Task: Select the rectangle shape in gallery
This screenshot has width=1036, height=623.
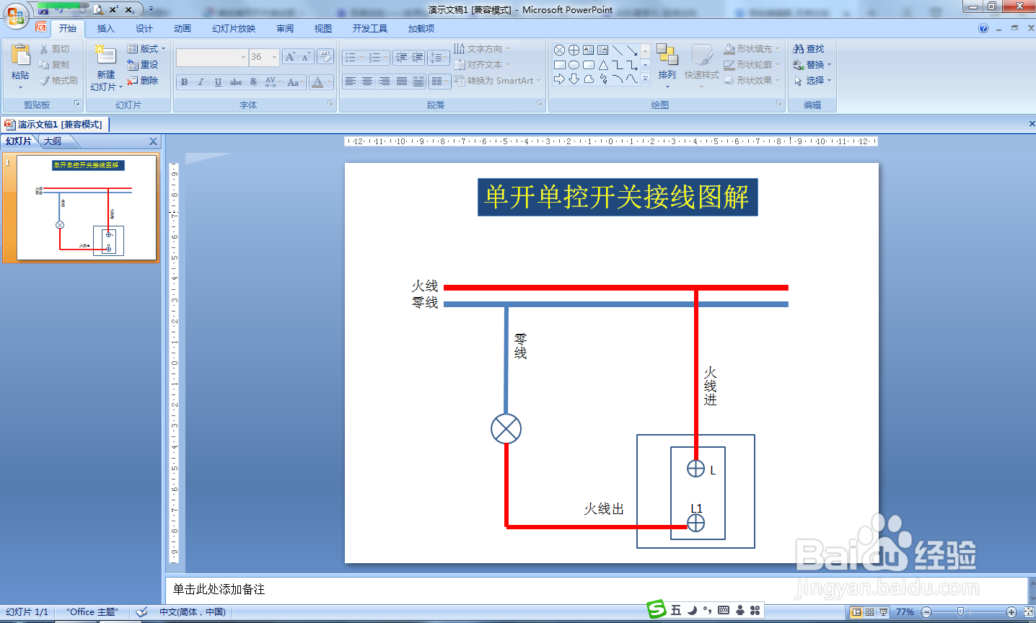Action: (559, 65)
